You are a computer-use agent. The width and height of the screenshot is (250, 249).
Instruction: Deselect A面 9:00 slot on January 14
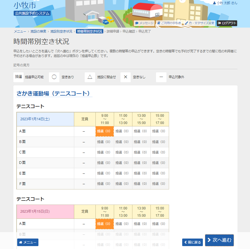pos(104,131)
